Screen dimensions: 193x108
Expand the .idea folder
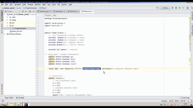7,17
